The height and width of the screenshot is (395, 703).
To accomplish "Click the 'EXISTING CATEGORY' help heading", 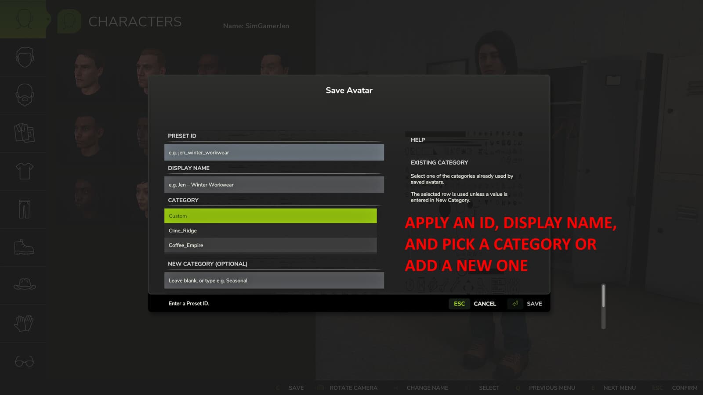I will pyautogui.click(x=439, y=162).
